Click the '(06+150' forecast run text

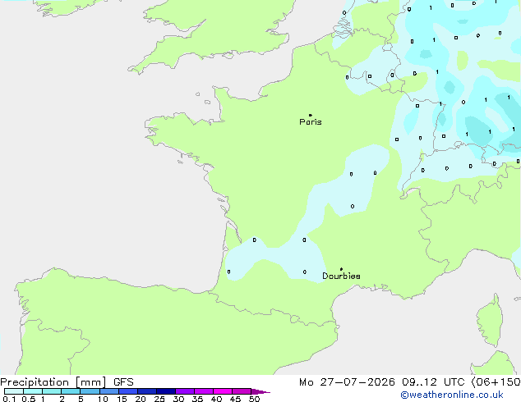[496, 382]
